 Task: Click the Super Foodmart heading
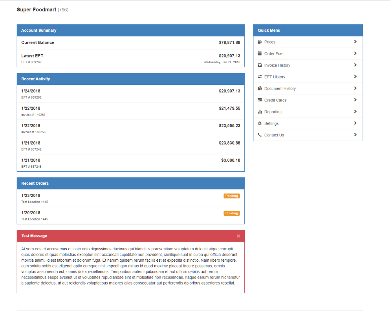pos(36,9)
